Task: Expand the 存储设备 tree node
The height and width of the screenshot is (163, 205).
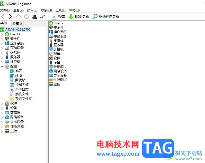Action: (2, 48)
